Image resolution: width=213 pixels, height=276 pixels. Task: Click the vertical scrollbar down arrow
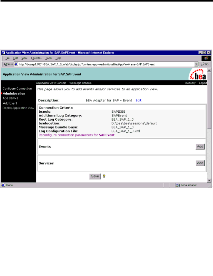pos(209,180)
